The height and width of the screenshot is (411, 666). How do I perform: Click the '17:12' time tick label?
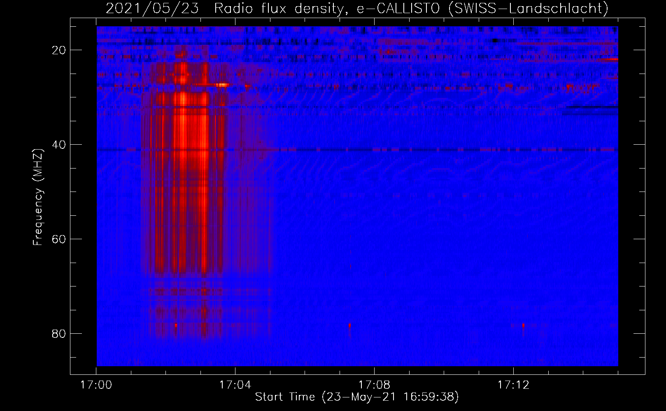point(513,385)
